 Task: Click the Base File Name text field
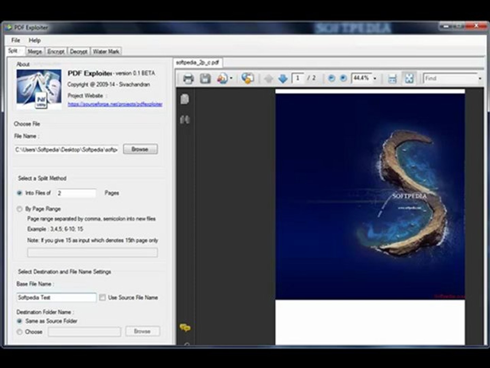(56, 297)
